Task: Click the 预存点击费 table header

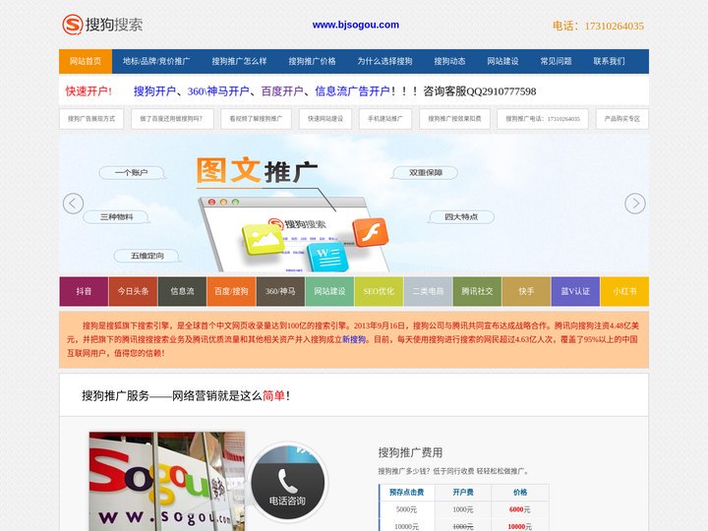Action: click(406, 493)
